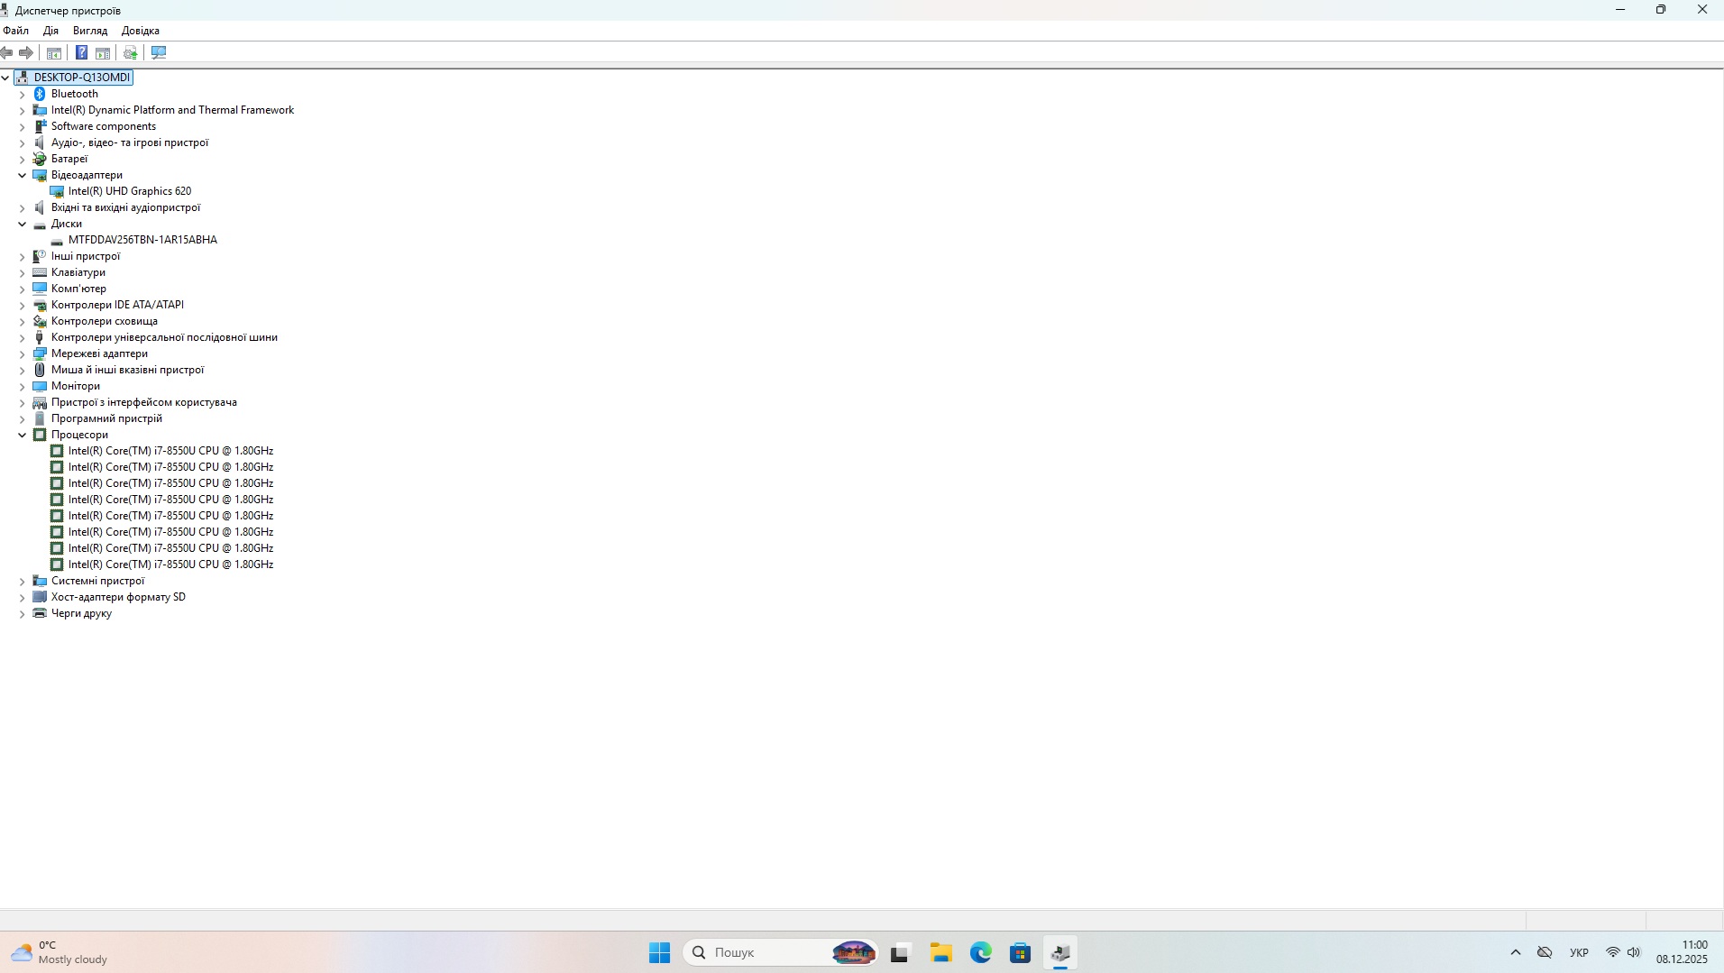Image resolution: width=1724 pixels, height=973 pixels.
Task: Click the update driver toolbar icon
Action: [131, 53]
